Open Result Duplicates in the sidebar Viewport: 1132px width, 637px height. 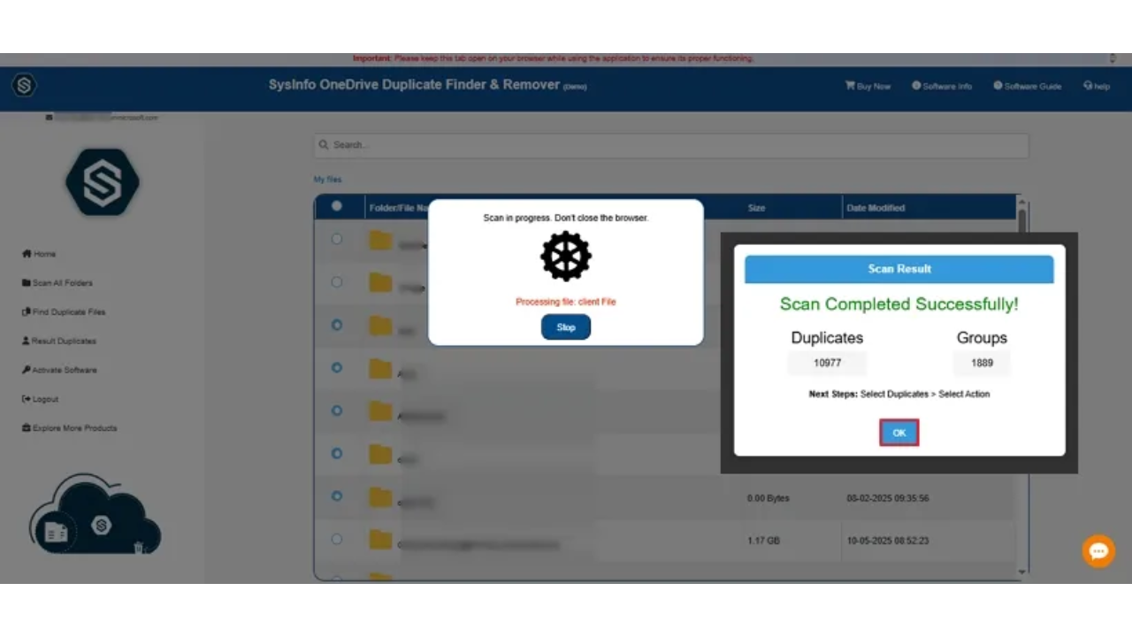coord(58,341)
